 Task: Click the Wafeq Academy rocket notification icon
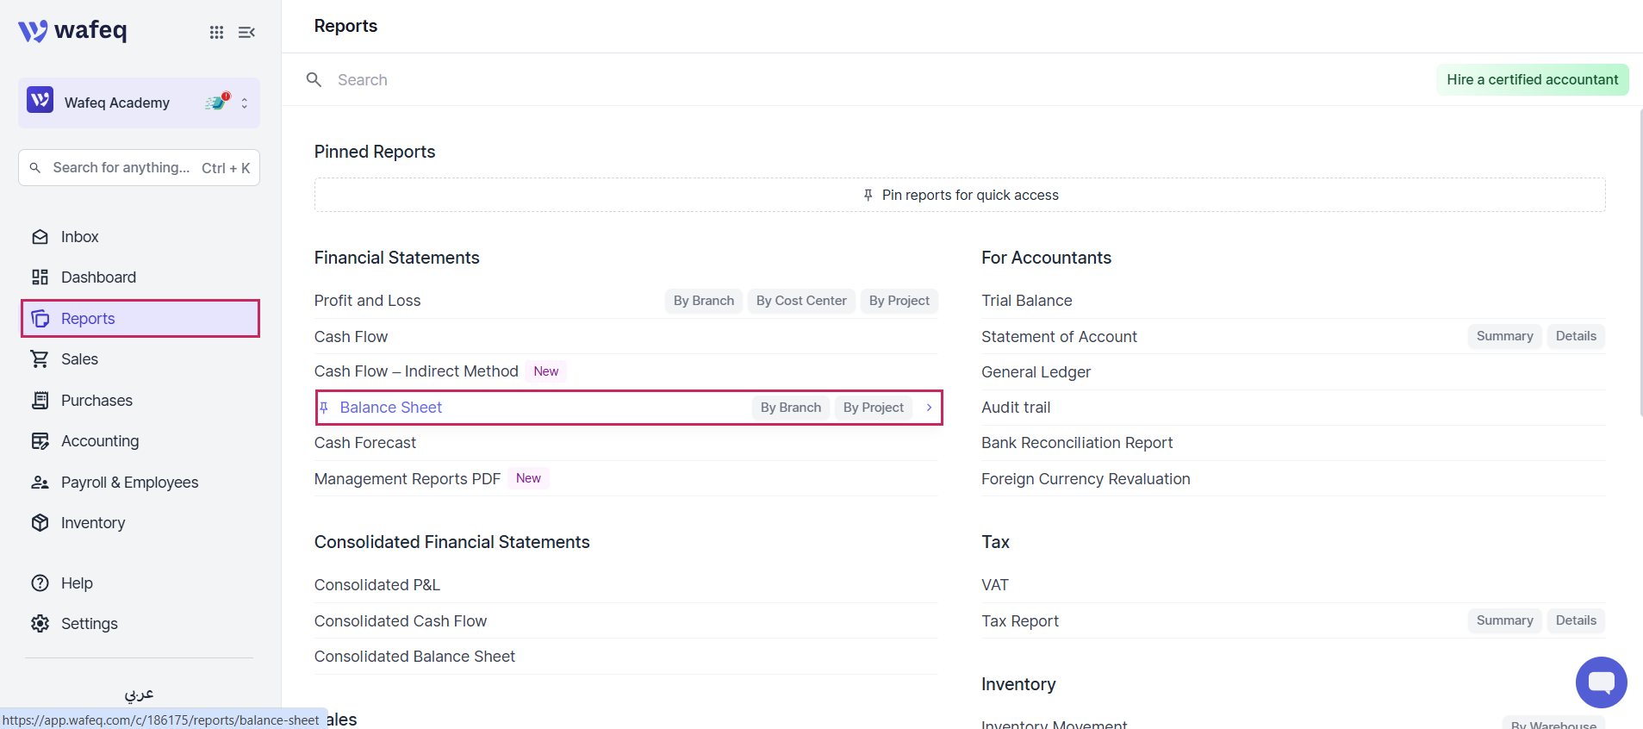[x=218, y=102]
